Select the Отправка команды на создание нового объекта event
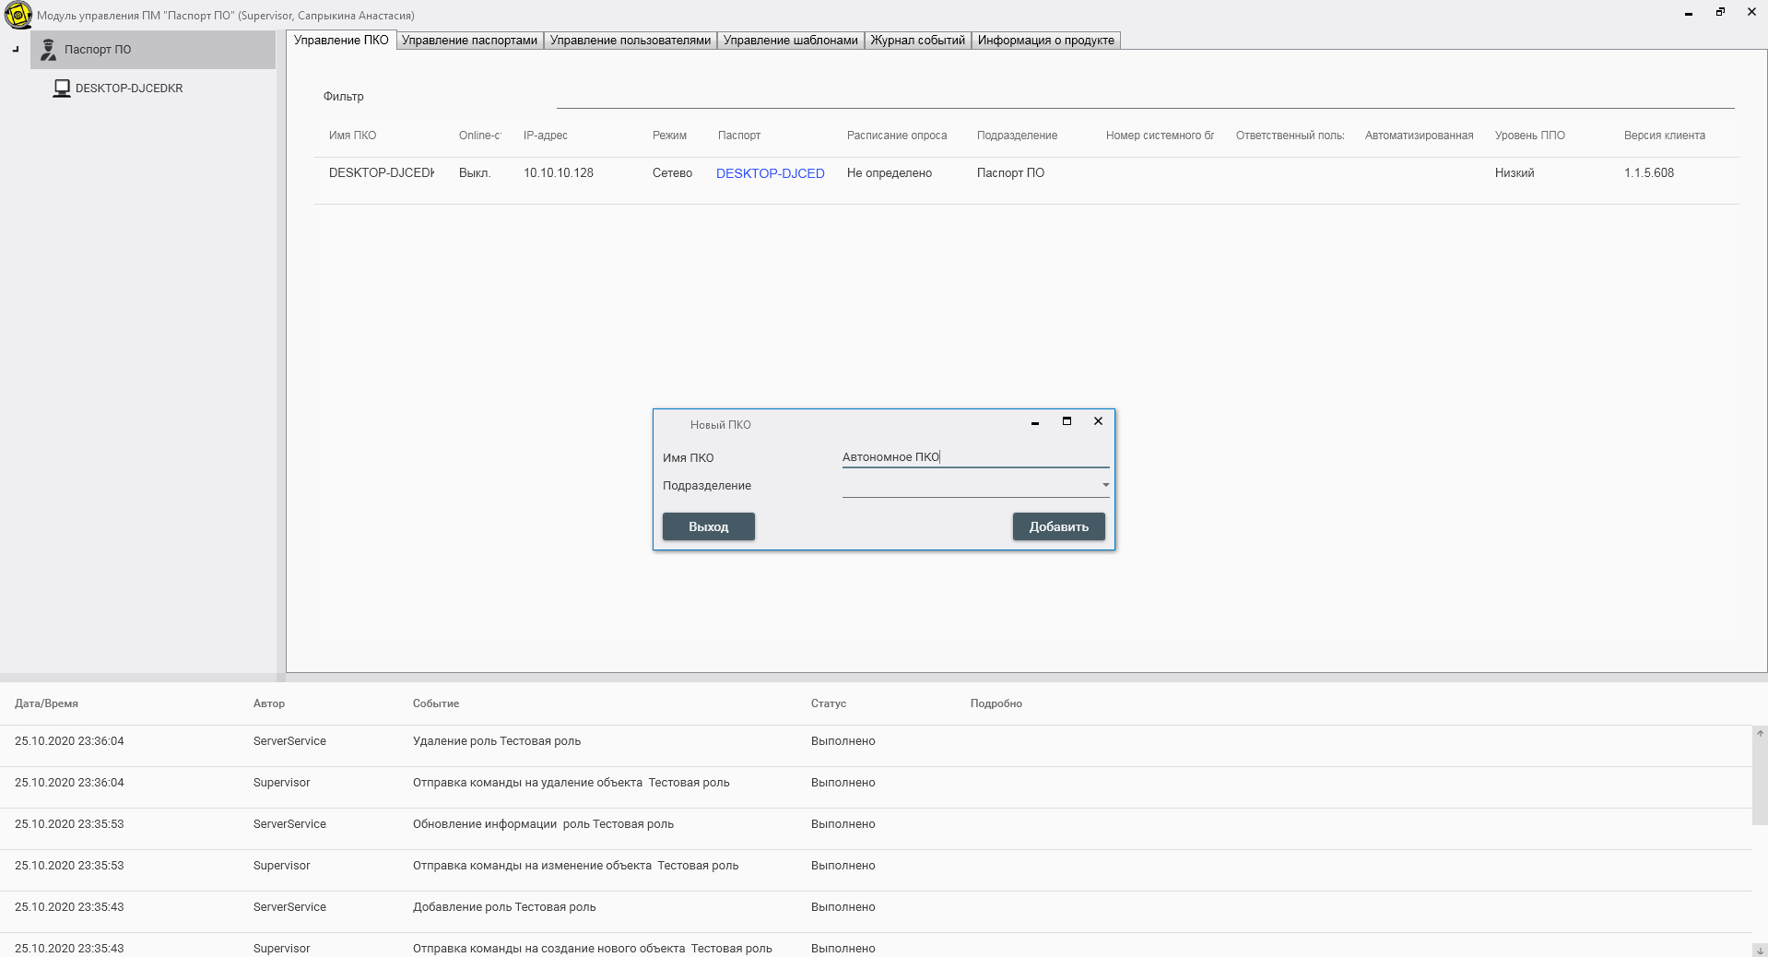 click(876, 946)
